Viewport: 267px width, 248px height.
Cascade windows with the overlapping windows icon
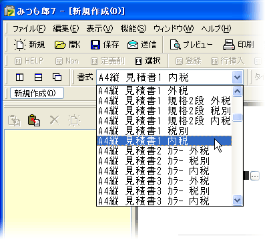tap(57, 77)
